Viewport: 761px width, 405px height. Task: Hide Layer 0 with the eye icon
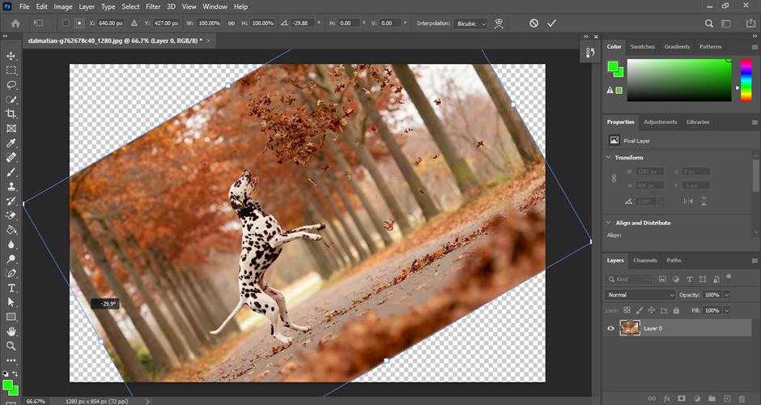click(x=611, y=328)
